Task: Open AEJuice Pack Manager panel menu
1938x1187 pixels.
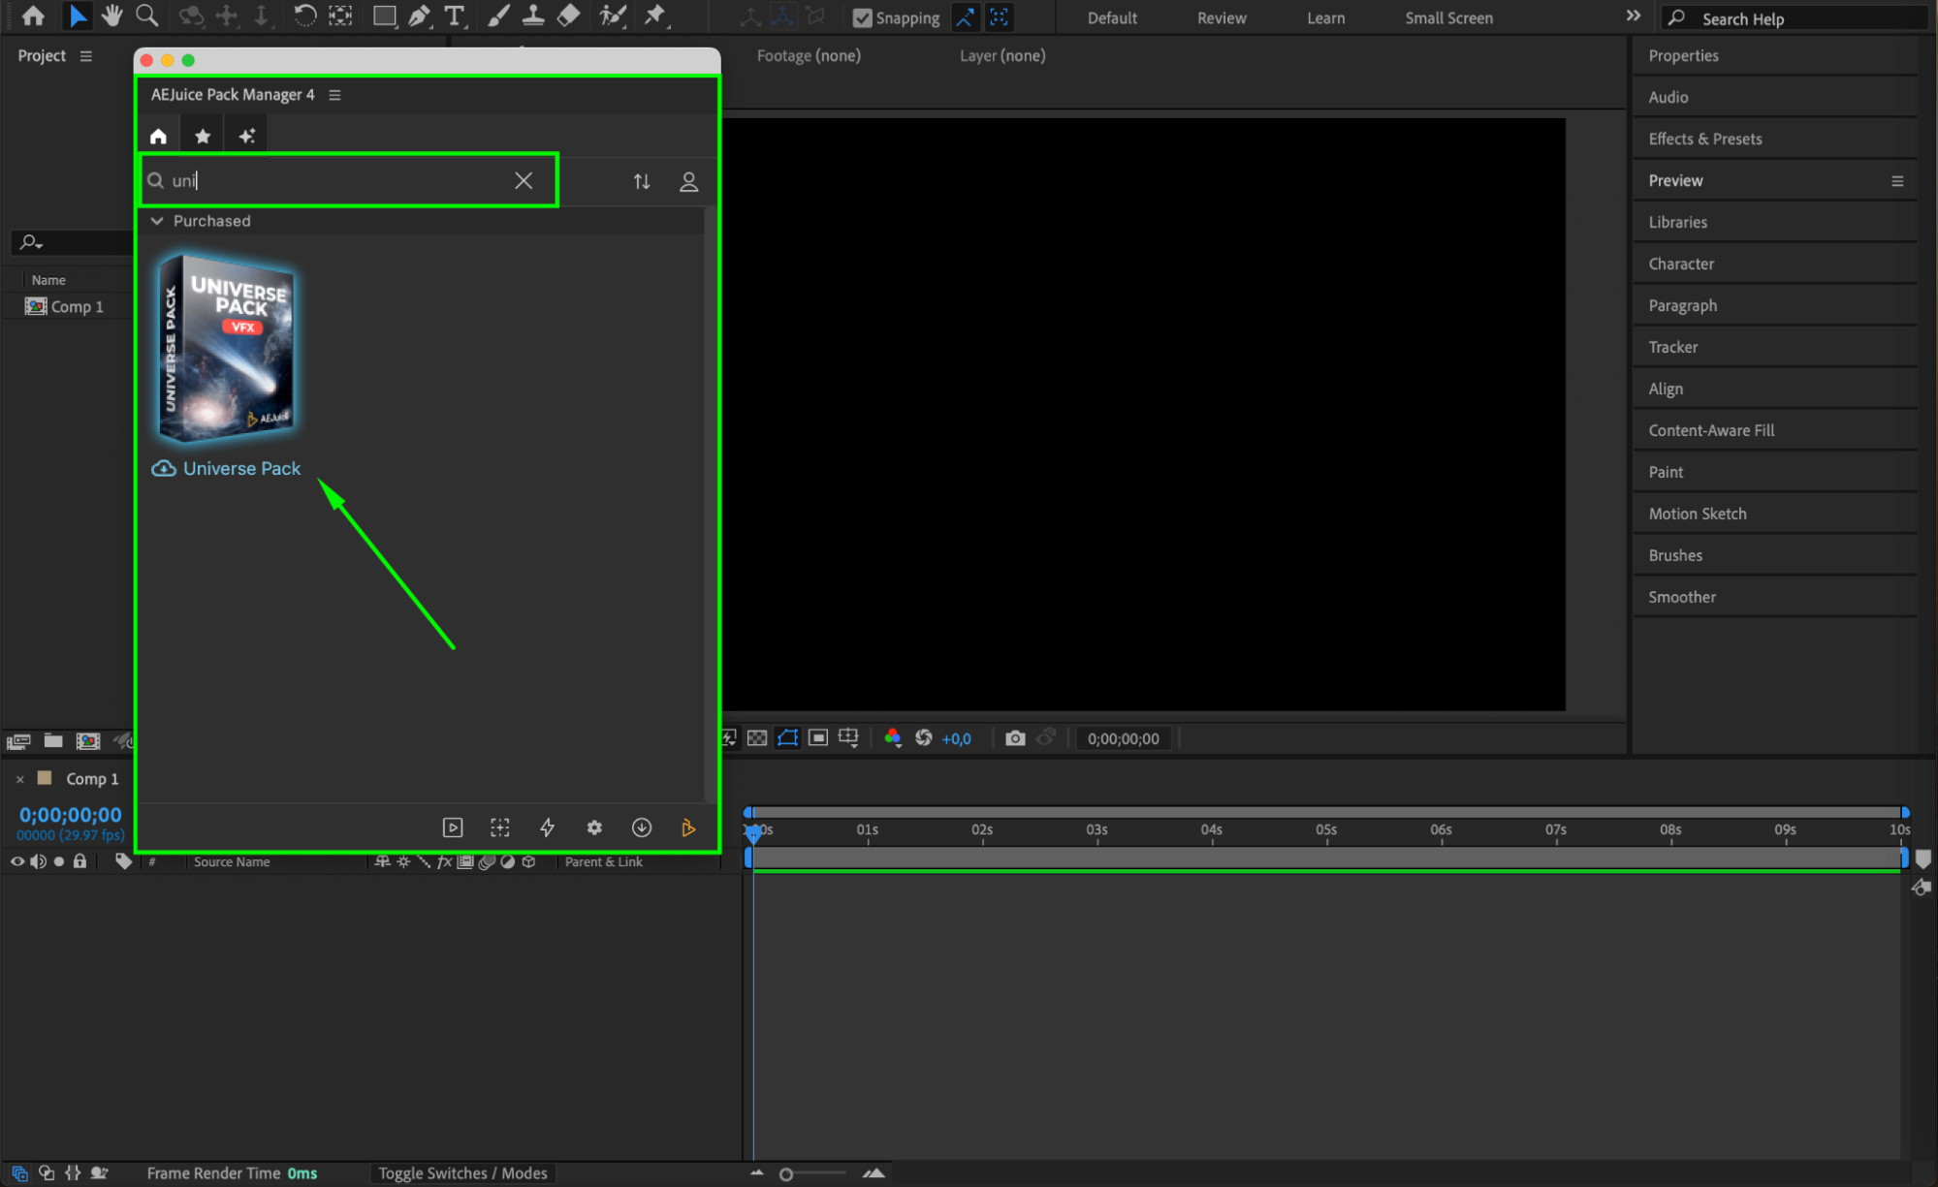Action: [334, 95]
